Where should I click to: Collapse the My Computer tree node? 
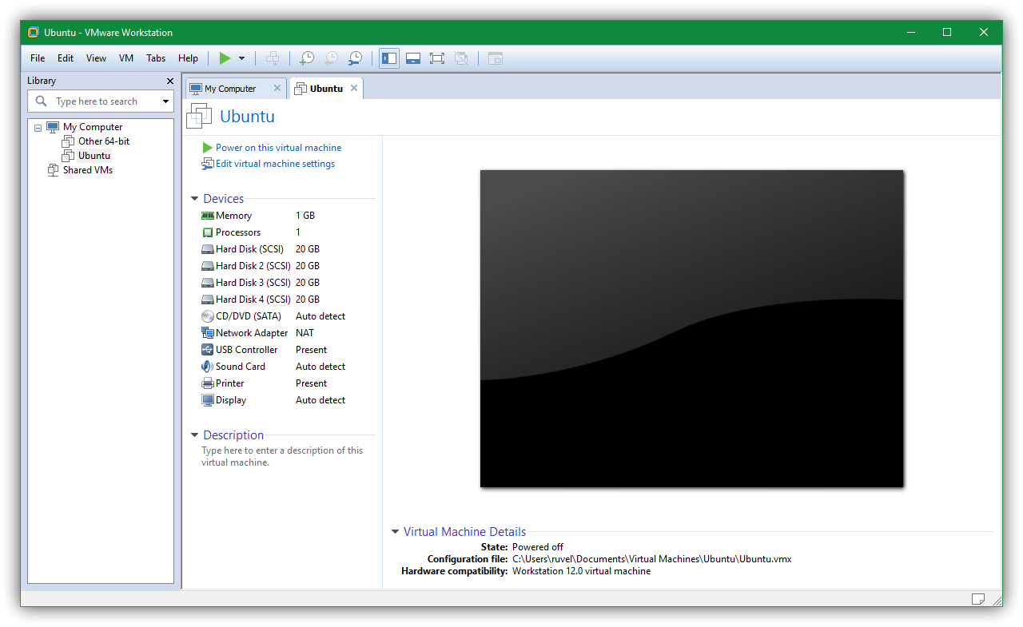[x=38, y=128]
